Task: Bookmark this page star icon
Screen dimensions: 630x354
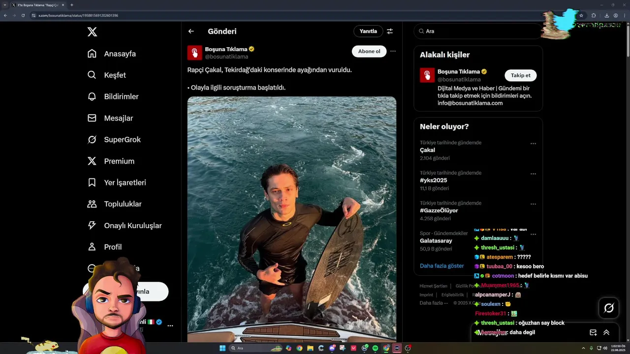Action: click(x=581, y=15)
